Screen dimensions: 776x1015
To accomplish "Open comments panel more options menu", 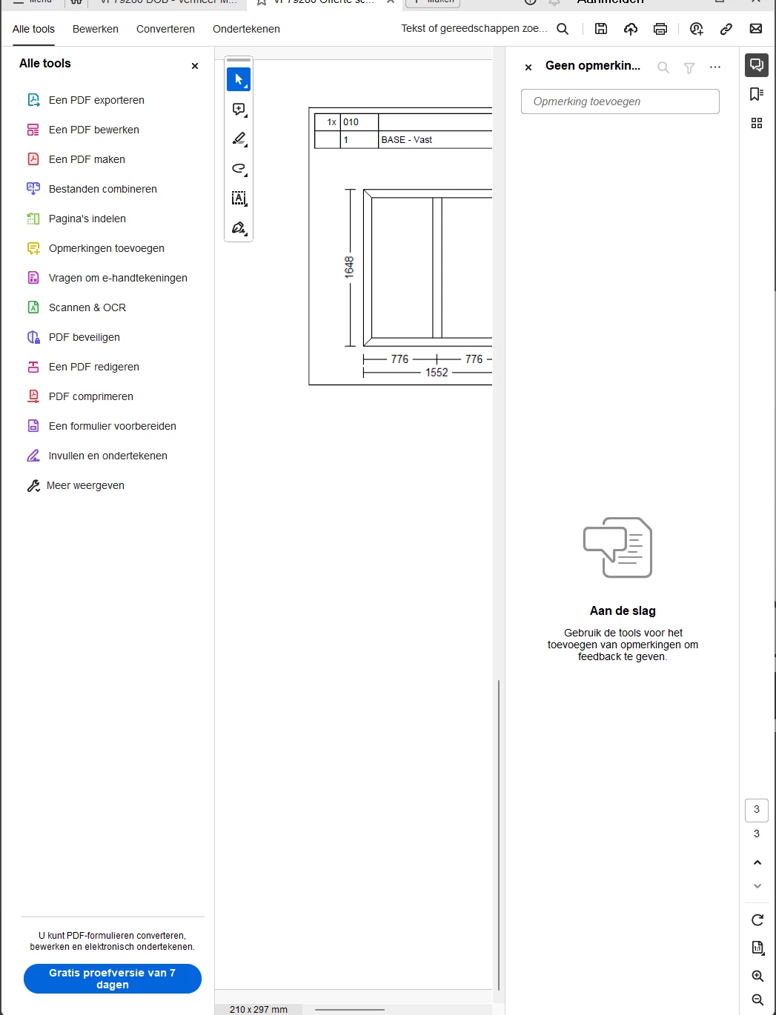I will click(715, 67).
